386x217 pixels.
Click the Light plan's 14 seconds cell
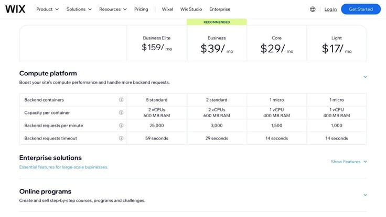point(337,138)
